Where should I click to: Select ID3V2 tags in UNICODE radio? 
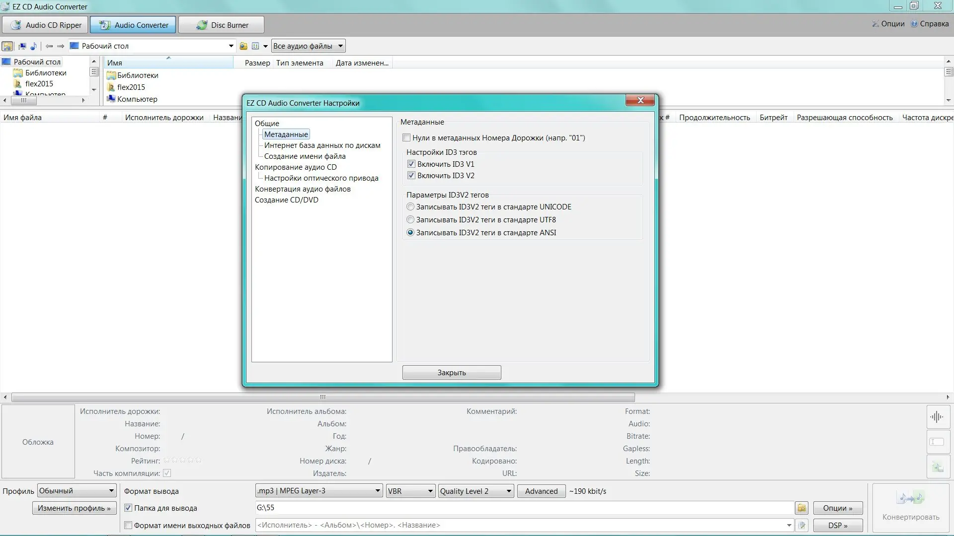click(x=410, y=206)
